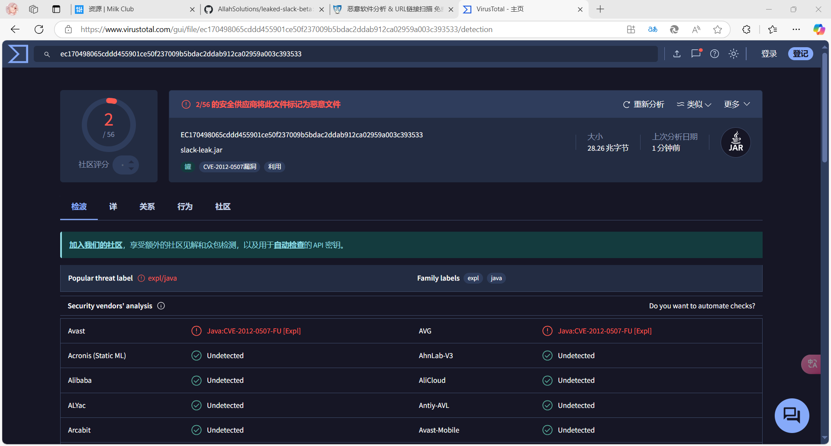Screen dimensions: 831x446
Task: Click the warning icon next to expl/java
Action: (142, 278)
